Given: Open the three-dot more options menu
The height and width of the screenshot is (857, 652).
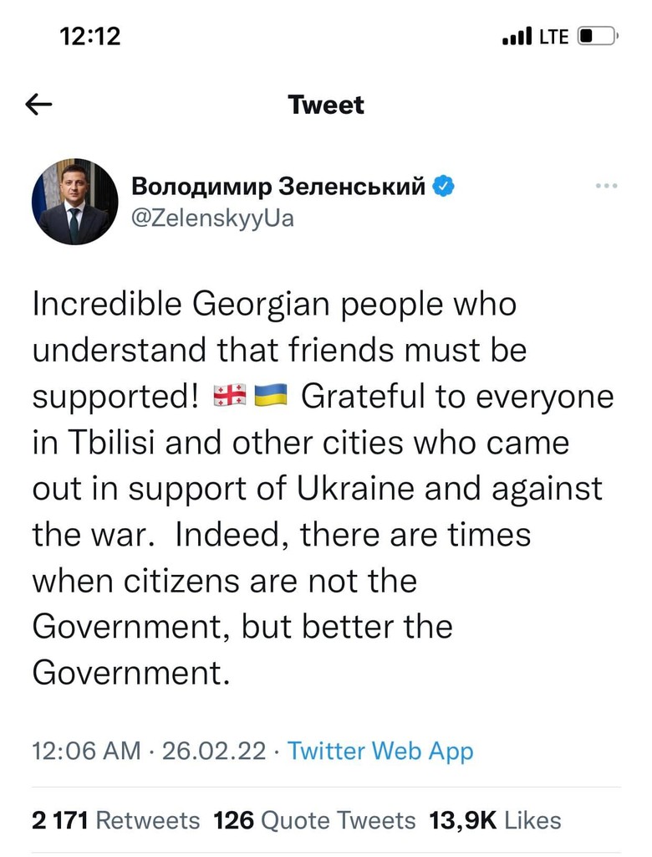Looking at the screenshot, I should (605, 186).
